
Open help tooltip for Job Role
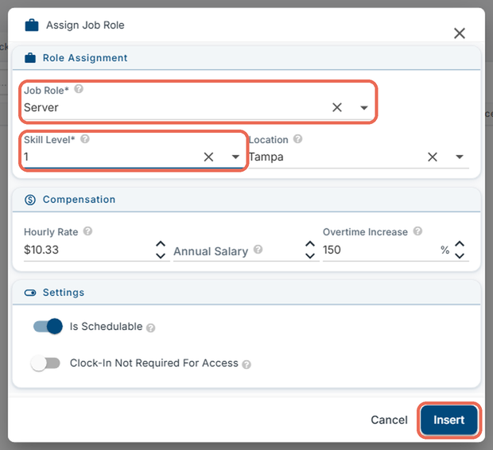click(79, 89)
